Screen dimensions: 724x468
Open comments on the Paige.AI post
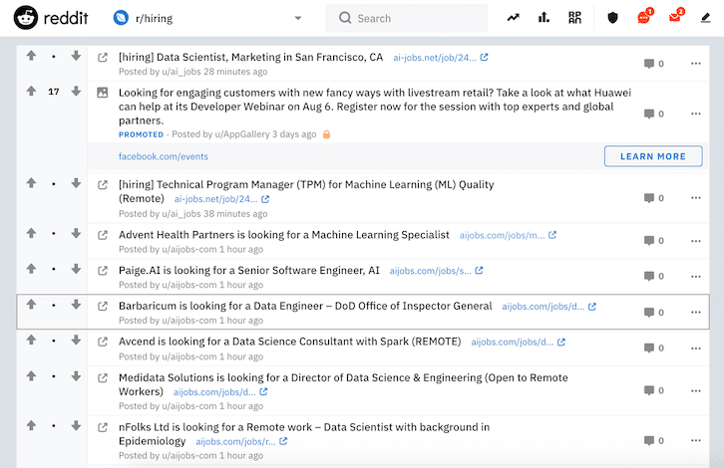pos(654,276)
